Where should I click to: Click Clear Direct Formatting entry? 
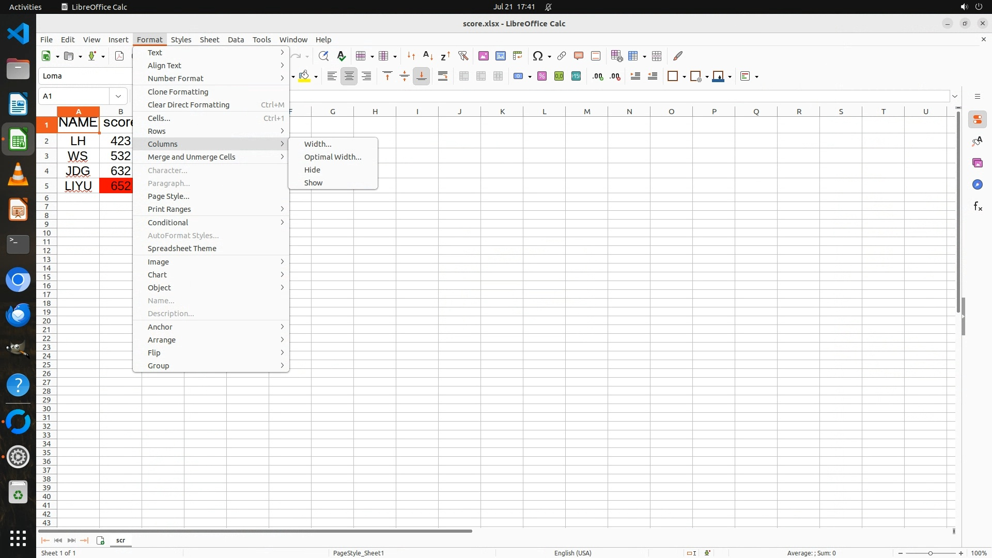pyautogui.click(x=188, y=105)
